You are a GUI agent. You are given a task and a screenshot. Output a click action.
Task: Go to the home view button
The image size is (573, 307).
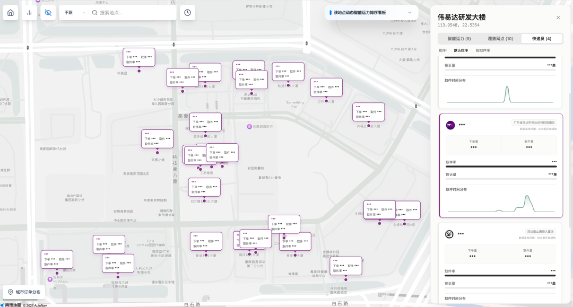[11, 13]
